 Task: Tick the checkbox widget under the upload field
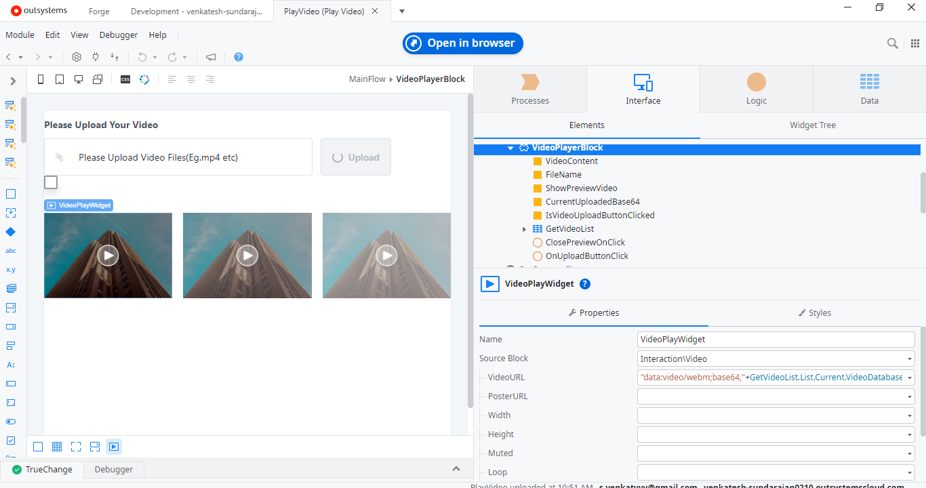51,182
